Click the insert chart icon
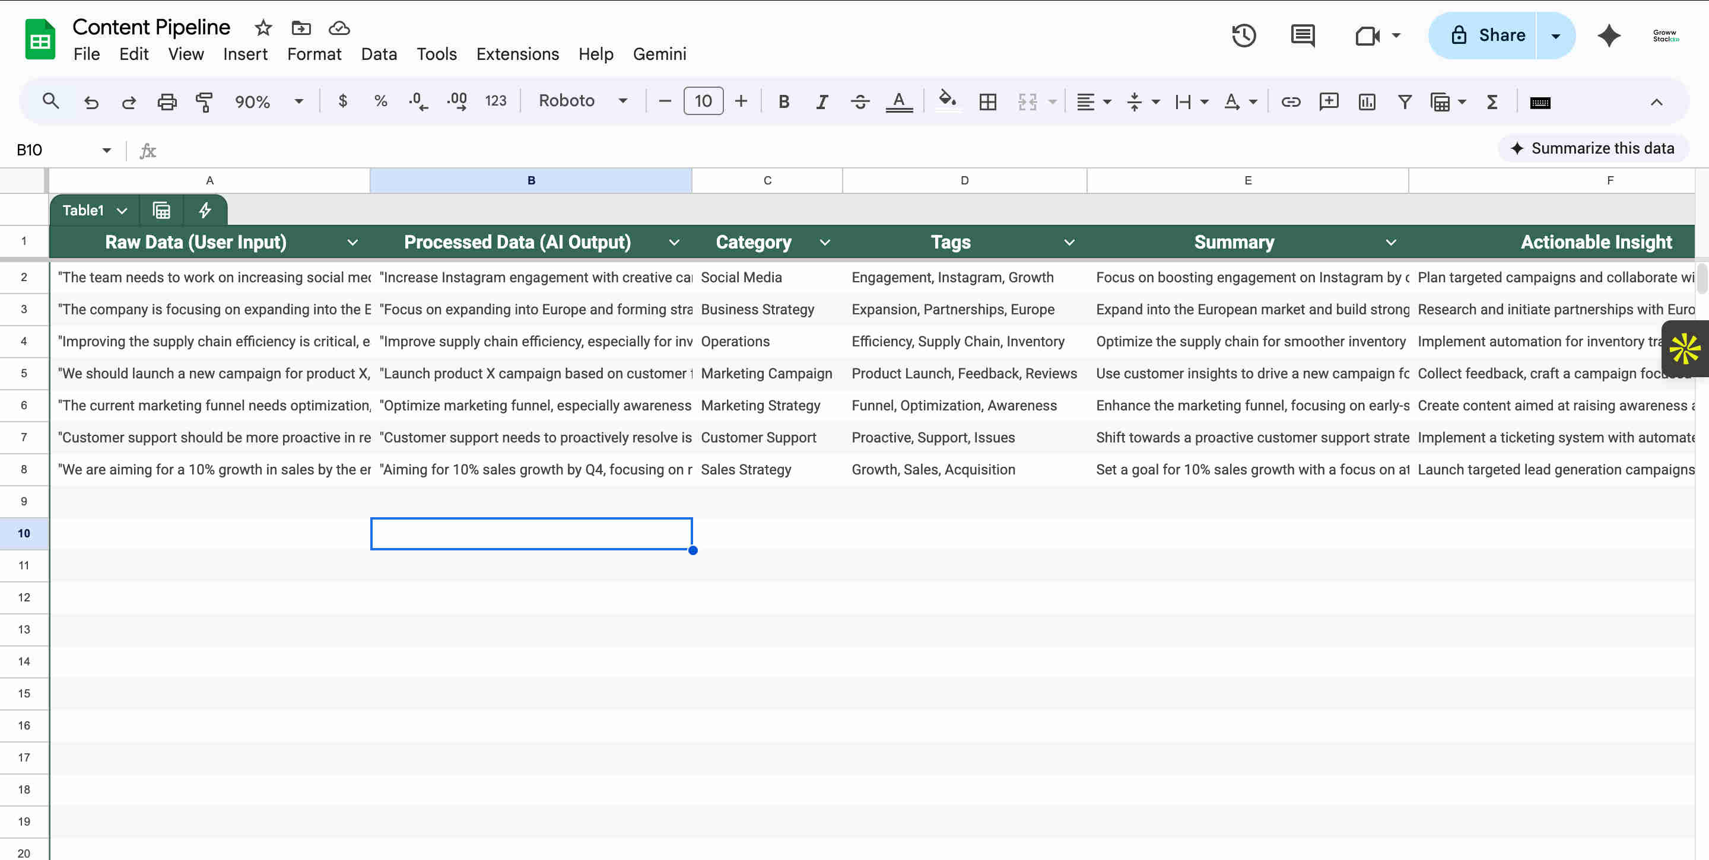 tap(1367, 101)
